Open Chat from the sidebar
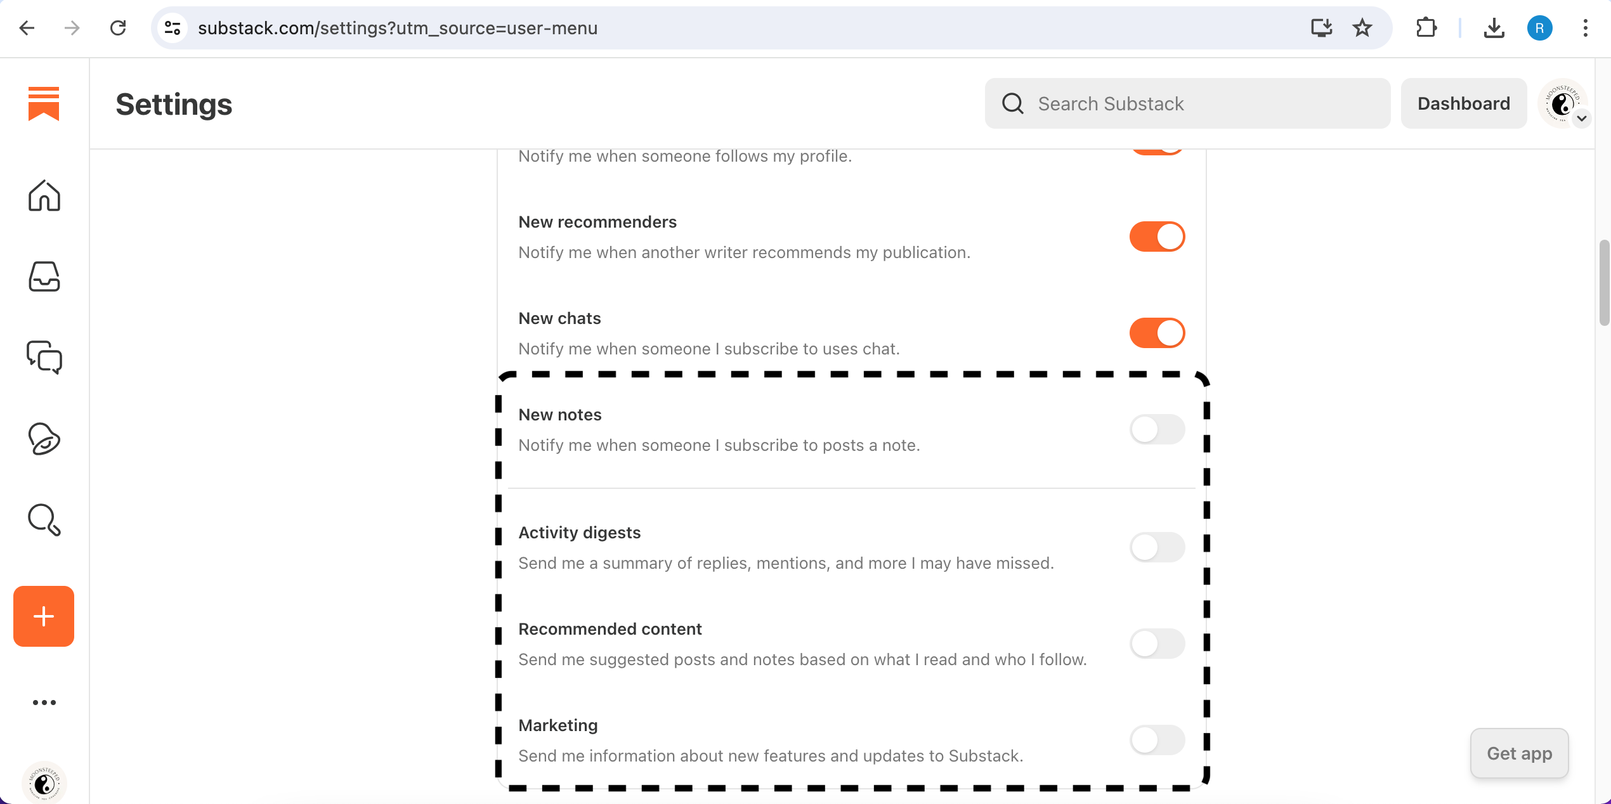This screenshot has width=1611, height=804. pyautogui.click(x=43, y=358)
